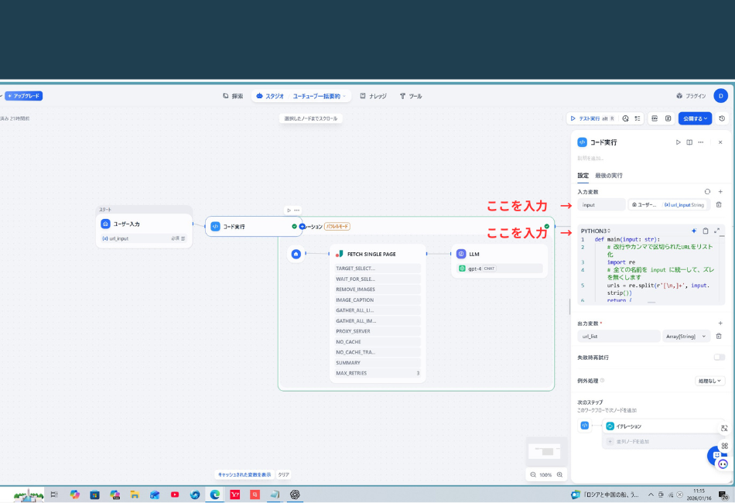
Task: Open the PYTHON3 language selector
Action: (596, 231)
